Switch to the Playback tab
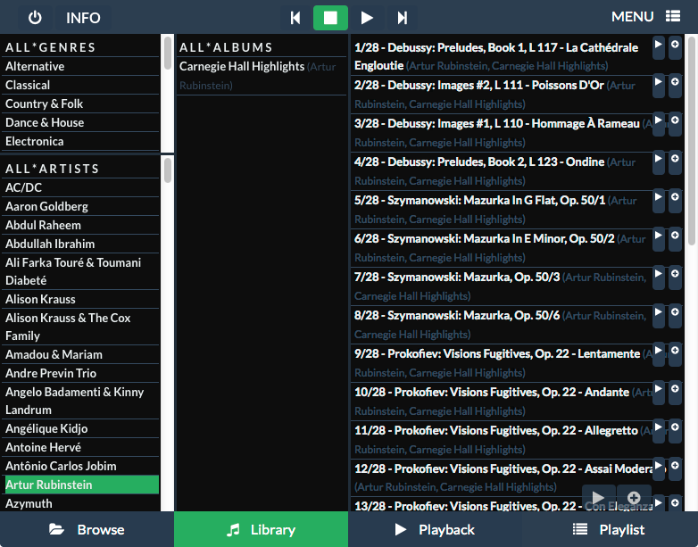 [x=435, y=529]
